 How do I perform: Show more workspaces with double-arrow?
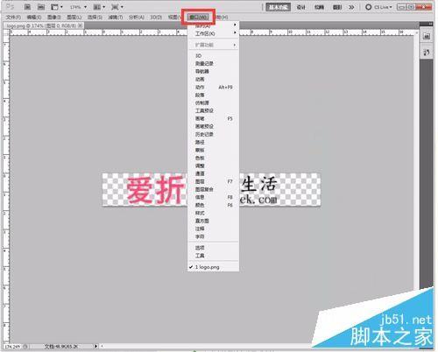coord(351,7)
